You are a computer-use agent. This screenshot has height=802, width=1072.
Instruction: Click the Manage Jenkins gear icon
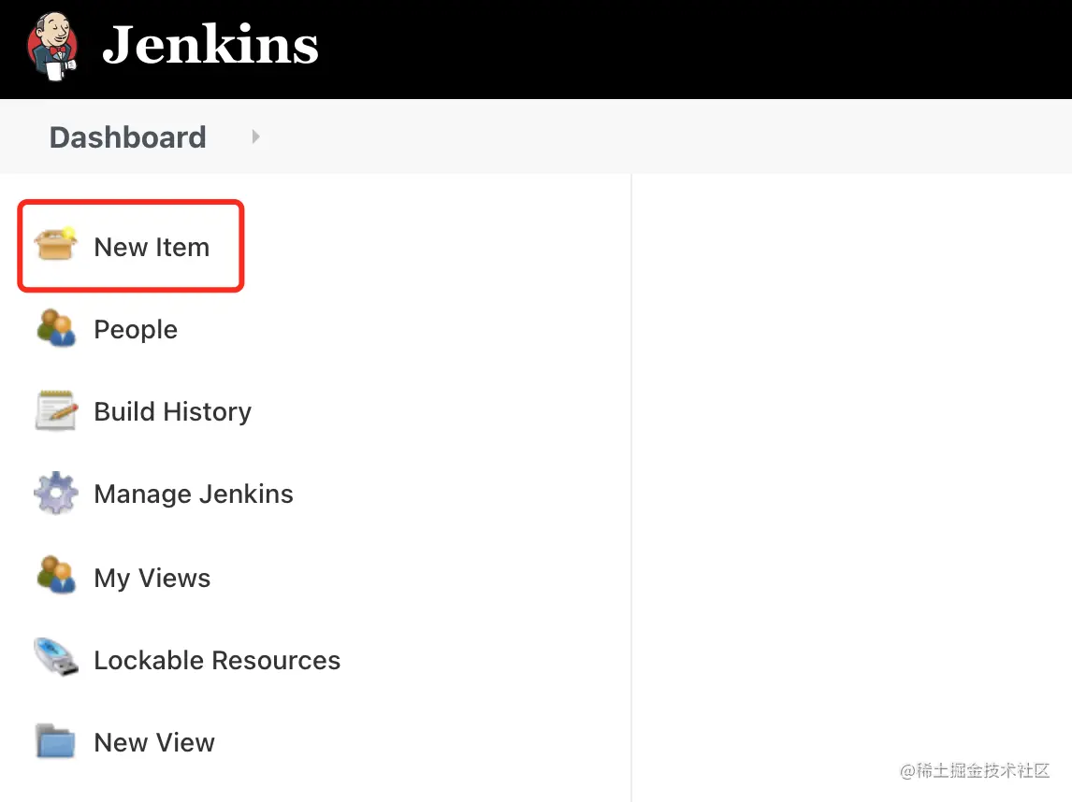click(x=56, y=494)
